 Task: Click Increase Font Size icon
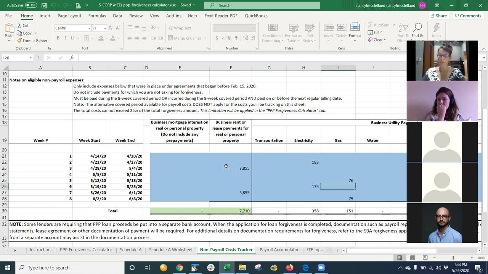(110, 28)
